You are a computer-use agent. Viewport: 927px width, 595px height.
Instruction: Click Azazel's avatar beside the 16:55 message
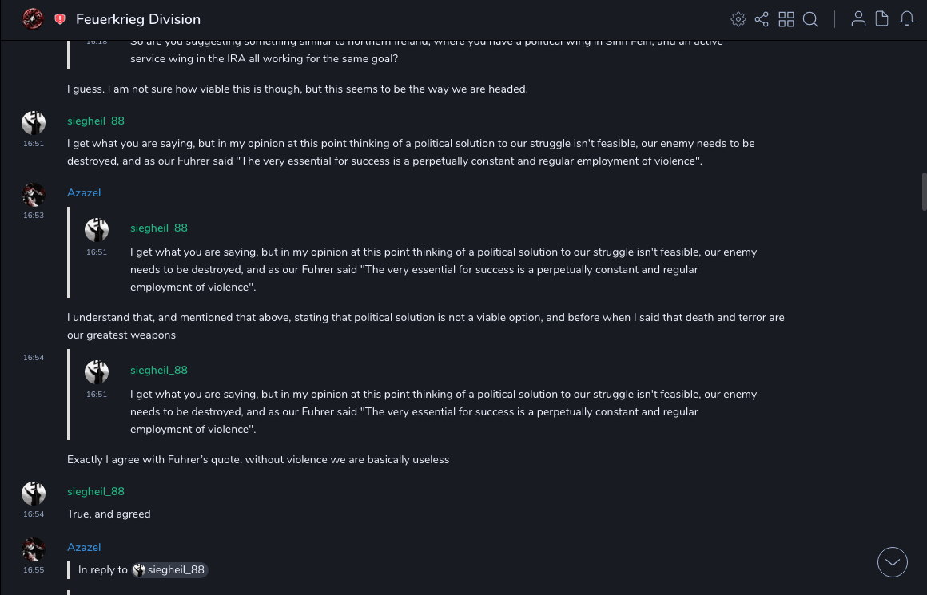[x=34, y=549]
